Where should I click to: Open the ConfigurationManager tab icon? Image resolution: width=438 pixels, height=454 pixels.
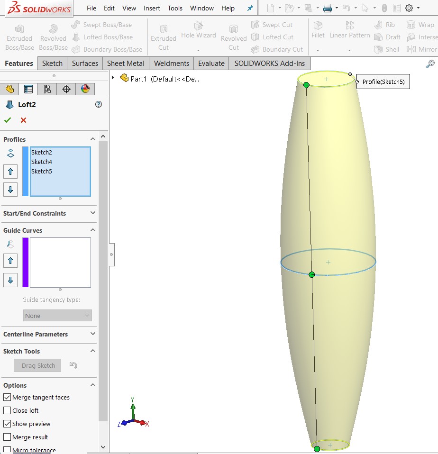[47, 89]
